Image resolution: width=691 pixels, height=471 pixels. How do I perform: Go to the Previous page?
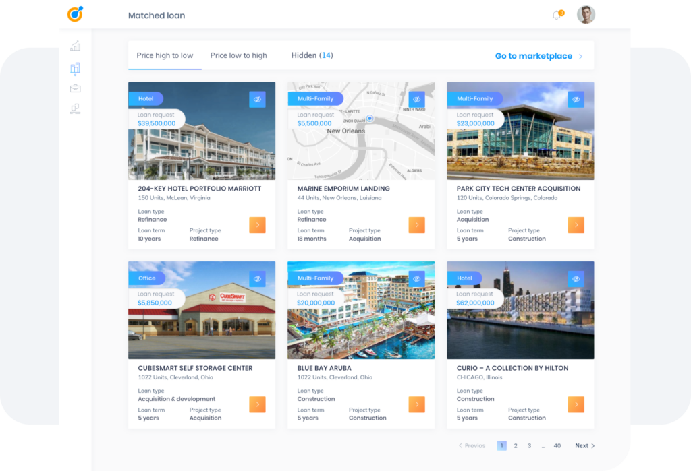[x=472, y=446]
